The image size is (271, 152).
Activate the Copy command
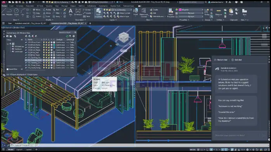[36, 13]
